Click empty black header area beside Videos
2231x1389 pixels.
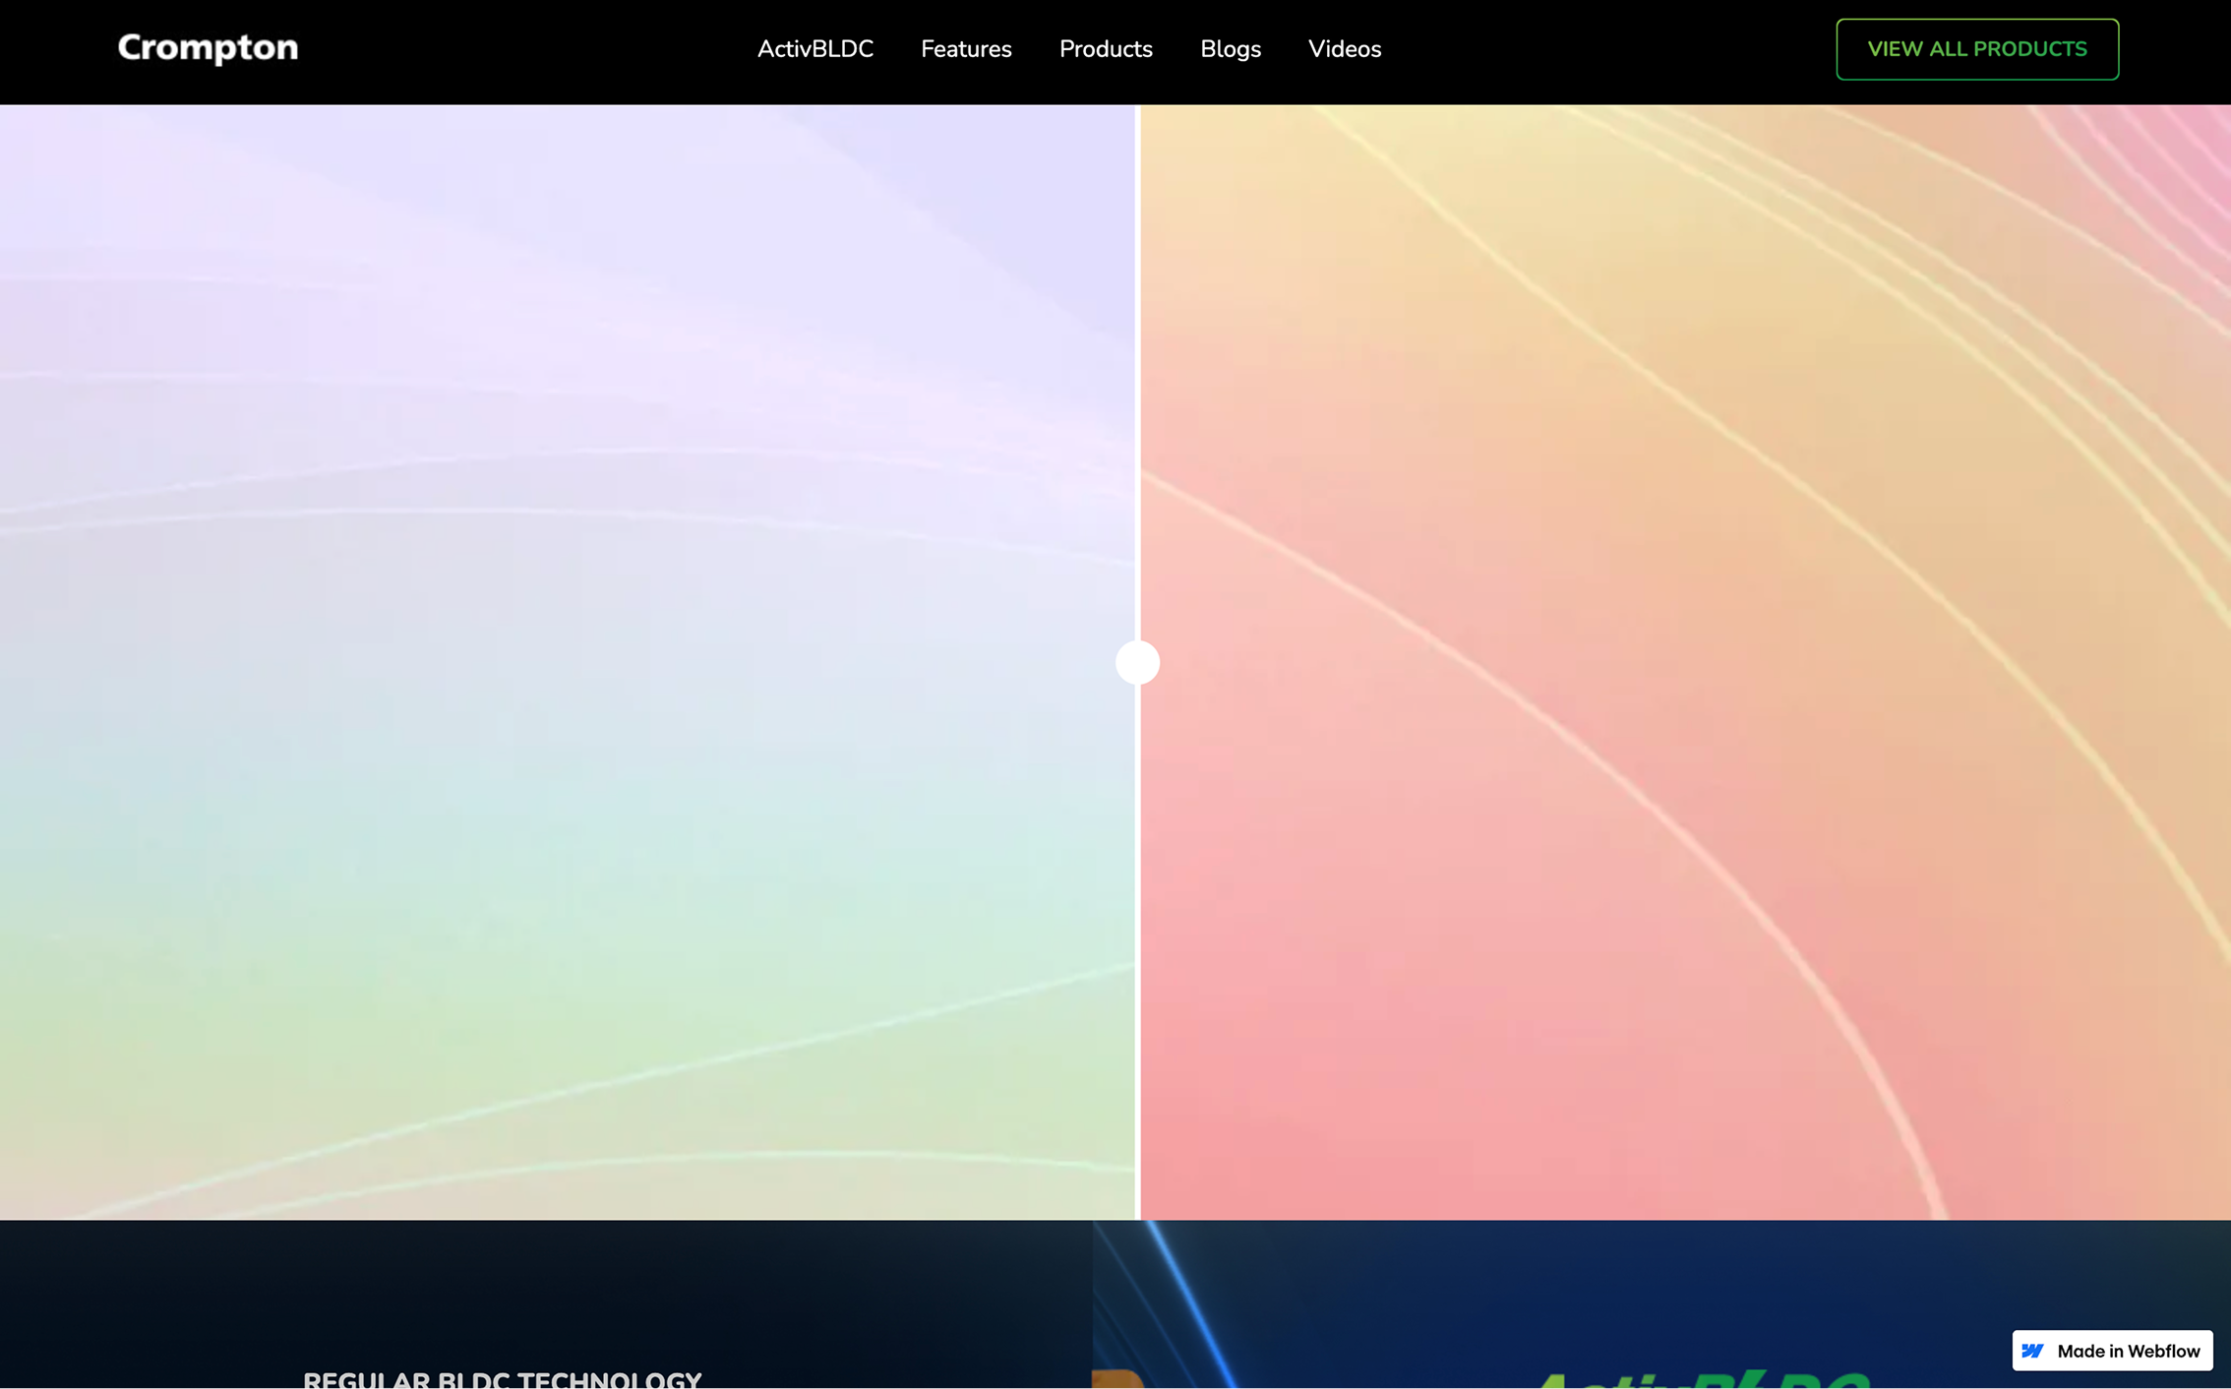point(1594,49)
